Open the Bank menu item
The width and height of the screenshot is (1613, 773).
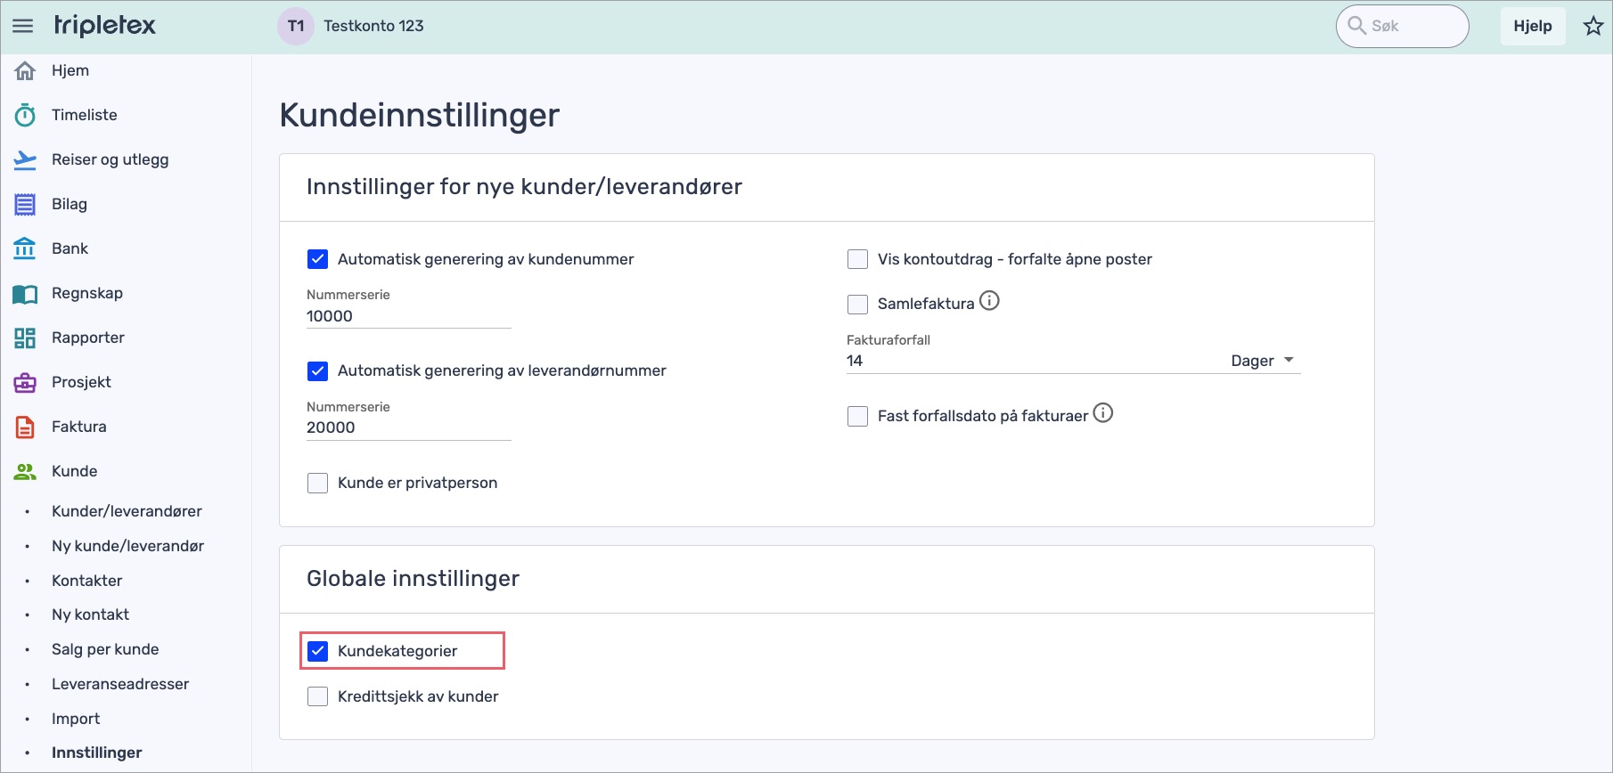[x=70, y=248]
